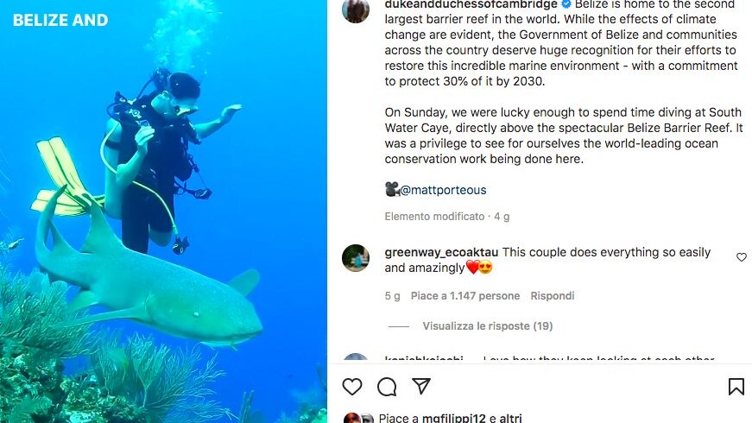The height and width of the screenshot is (423, 752).
Task: View 'Piace a 1.147 persone' comment likes
Action: click(x=464, y=296)
